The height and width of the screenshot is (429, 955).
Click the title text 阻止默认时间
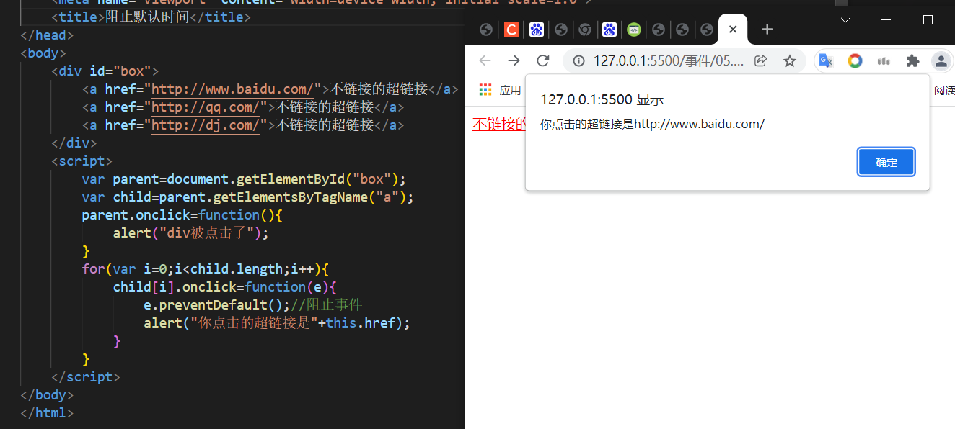click(x=147, y=17)
